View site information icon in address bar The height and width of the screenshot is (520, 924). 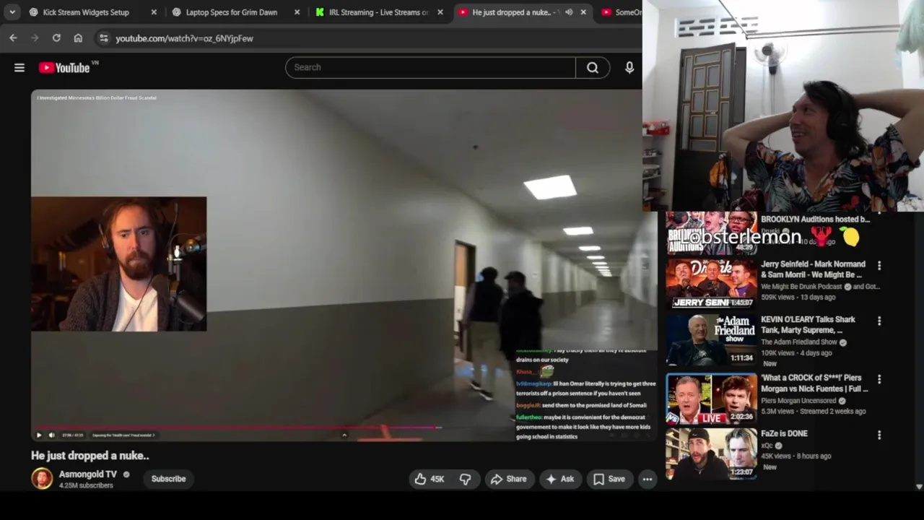(x=103, y=38)
